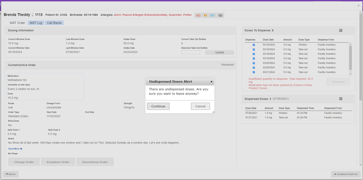
Task: Click the Dispense From column header
Action: pos(326,40)
